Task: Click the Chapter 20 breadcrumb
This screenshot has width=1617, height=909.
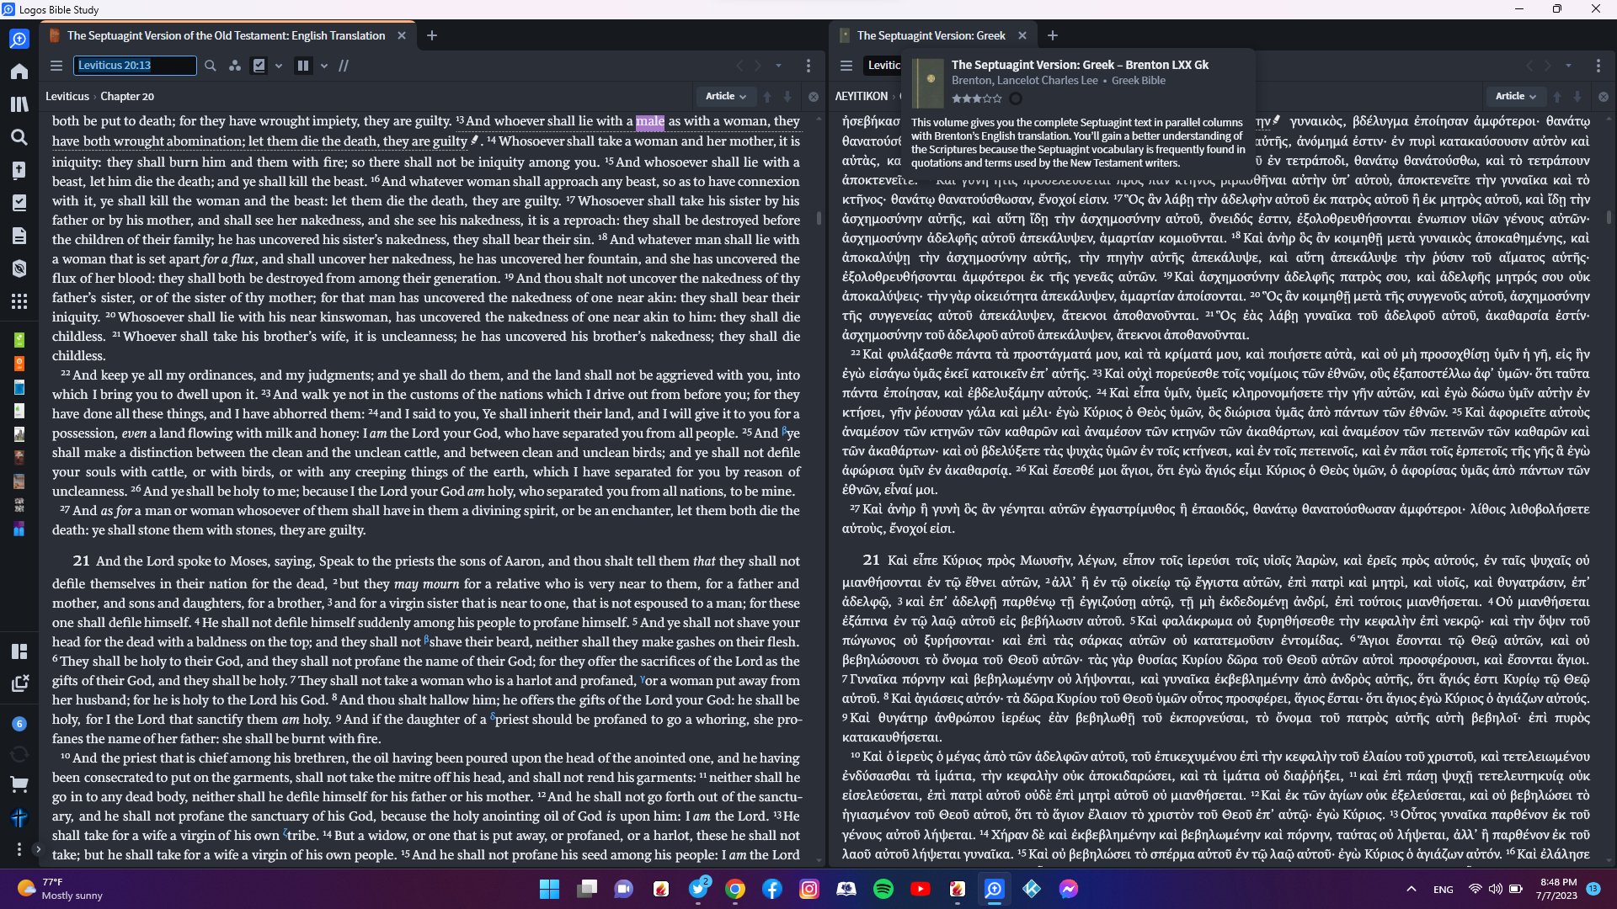Action: pyautogui.click(x=127, y=97)
